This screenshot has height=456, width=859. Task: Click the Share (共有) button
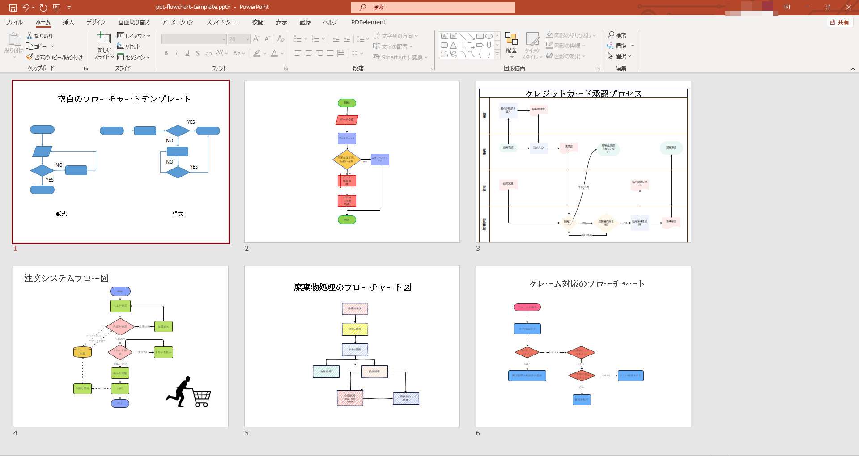[x=840, y=22]
